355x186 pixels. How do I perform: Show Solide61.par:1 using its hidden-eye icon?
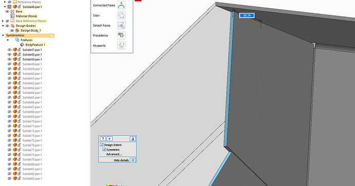[x=9, y=78]
